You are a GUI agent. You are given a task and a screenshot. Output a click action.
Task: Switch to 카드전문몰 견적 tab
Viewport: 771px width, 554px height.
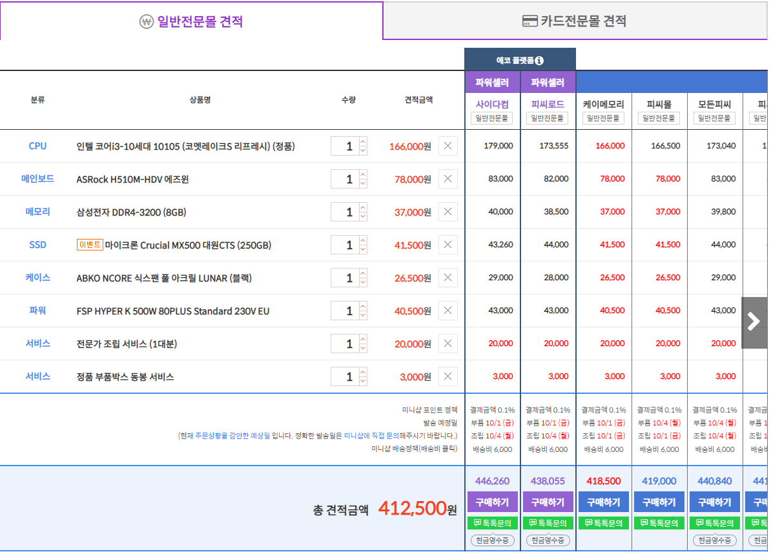click(574, 21)
